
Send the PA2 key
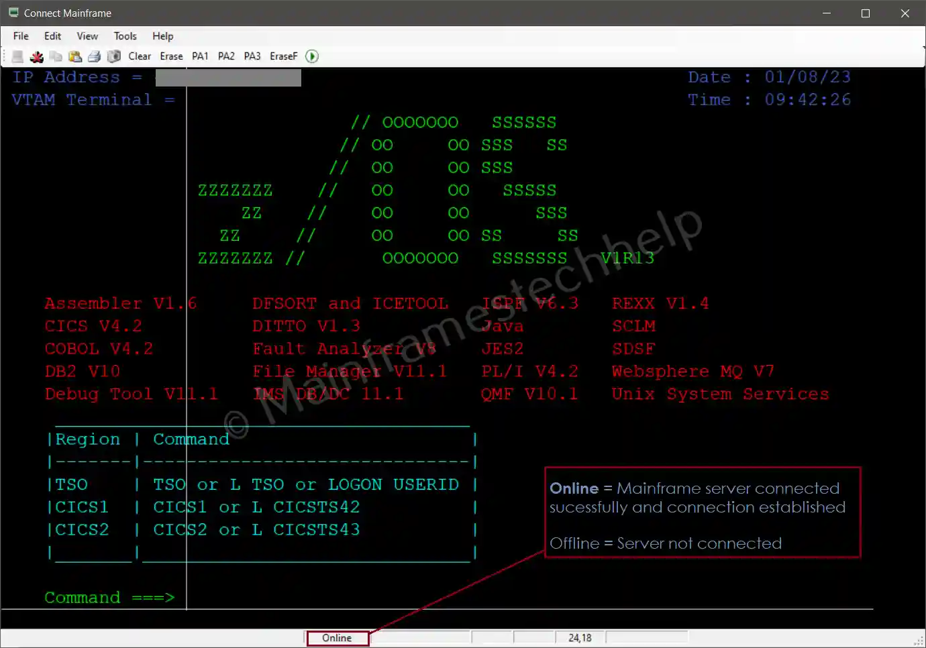pyautogui.click(x=226, y=56)
